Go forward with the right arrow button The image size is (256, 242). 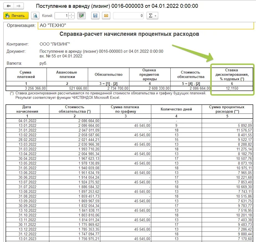[19, 6]
